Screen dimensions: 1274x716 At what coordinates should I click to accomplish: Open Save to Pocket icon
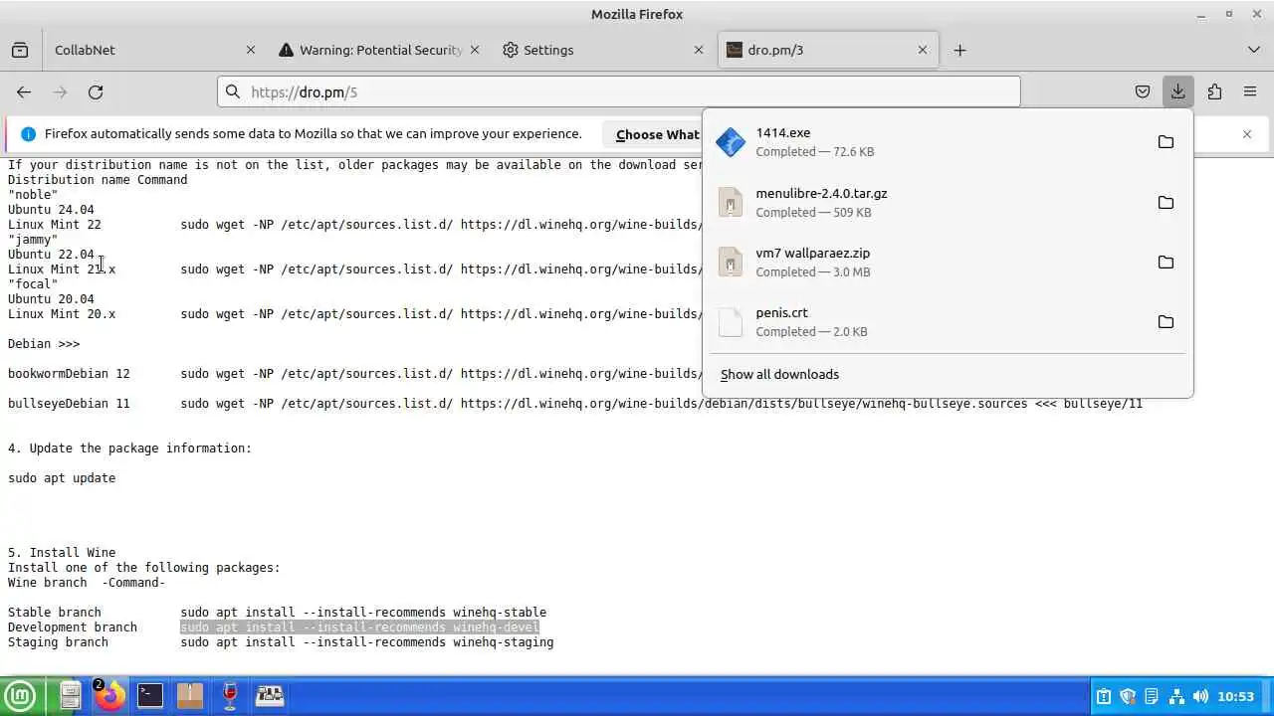(1143, 91)
